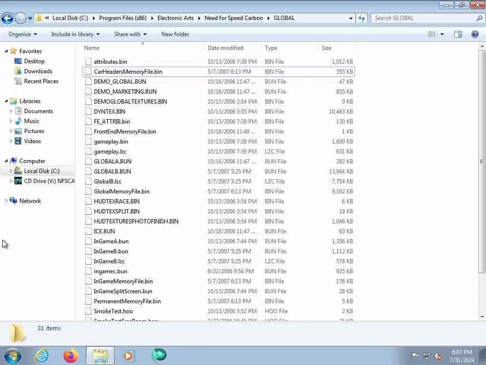Open the Action Center flag icon

pyautogui.click(x=415, y=356)
